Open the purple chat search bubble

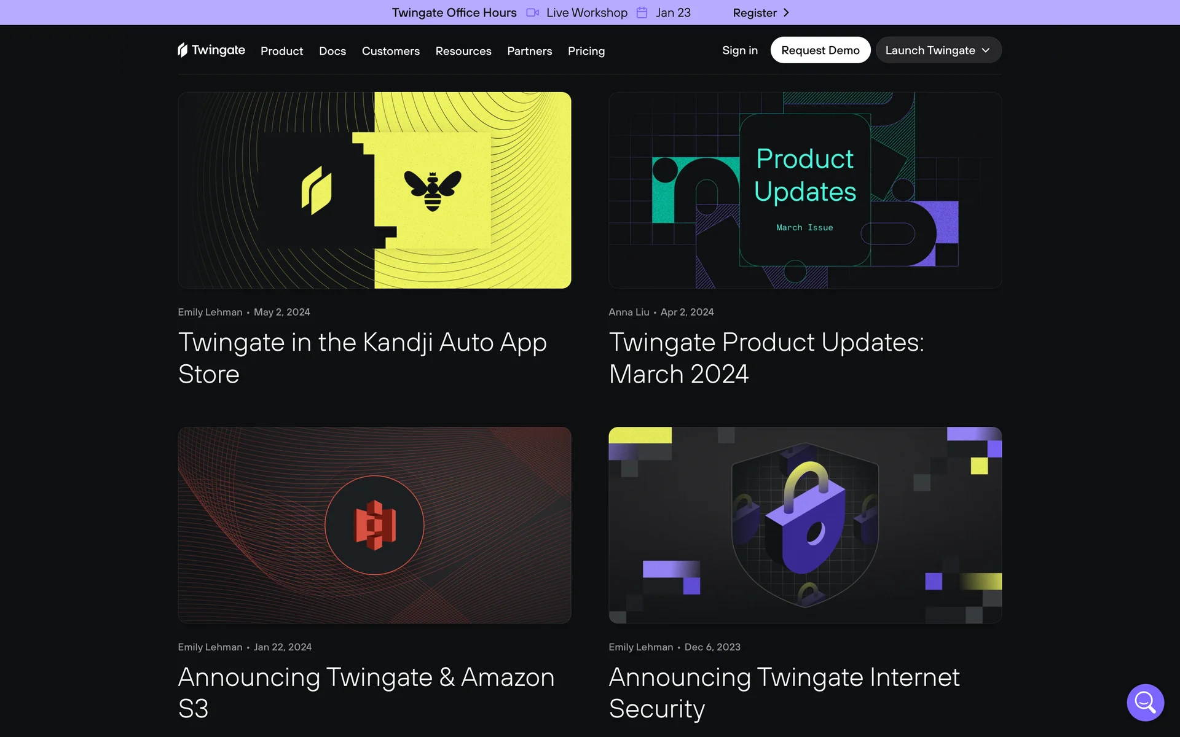1145,702
